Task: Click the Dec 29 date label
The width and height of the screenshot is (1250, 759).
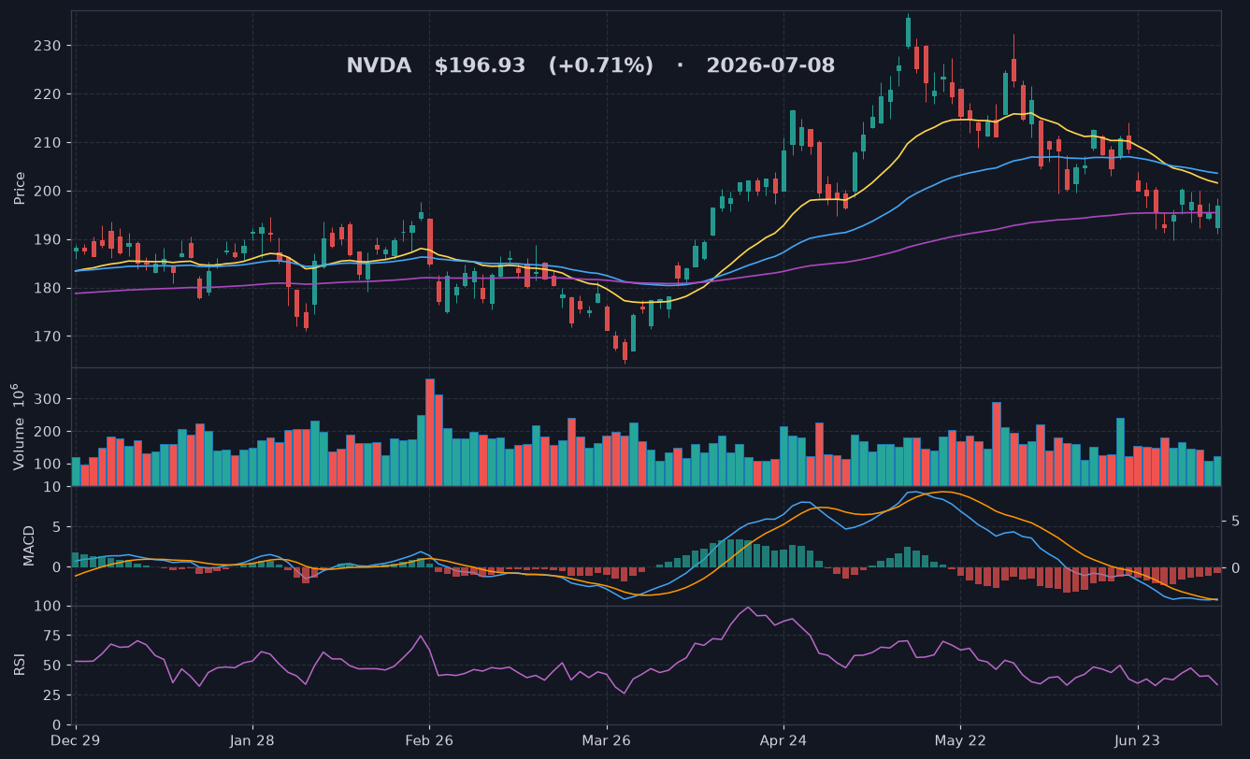Action: (76, 740)
